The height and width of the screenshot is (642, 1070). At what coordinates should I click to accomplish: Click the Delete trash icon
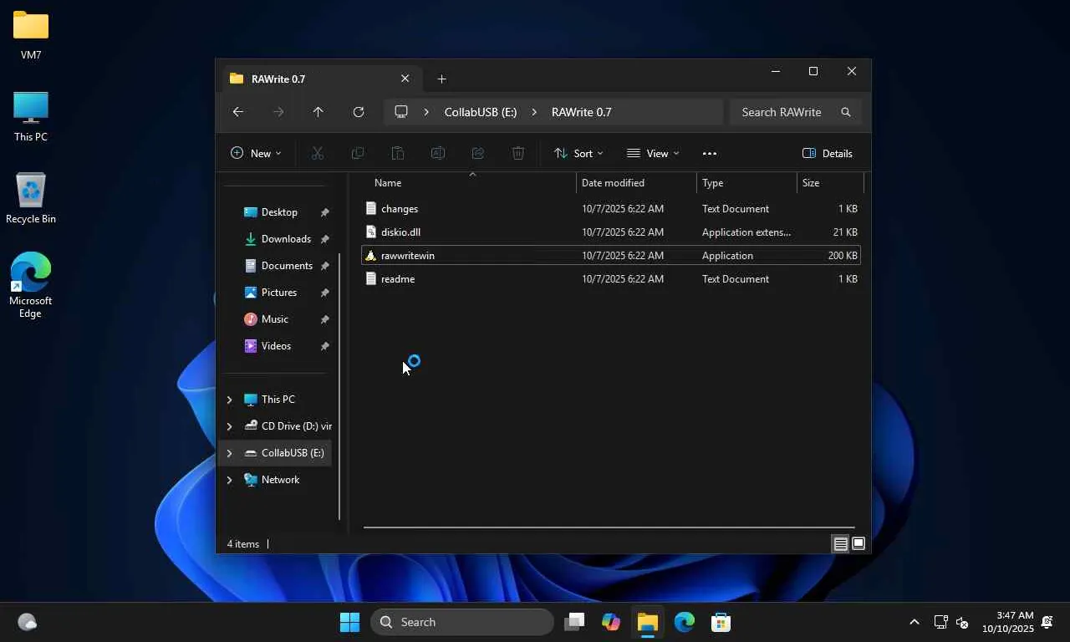517,153
